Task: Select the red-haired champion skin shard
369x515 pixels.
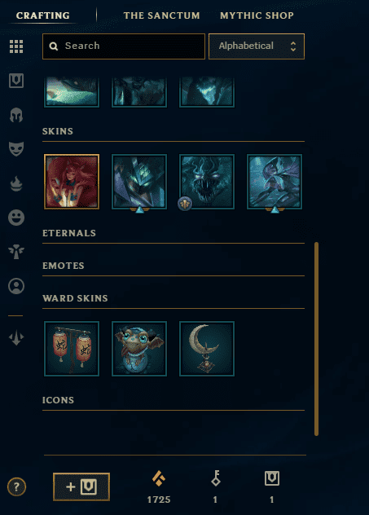Action: click(72, 182)
